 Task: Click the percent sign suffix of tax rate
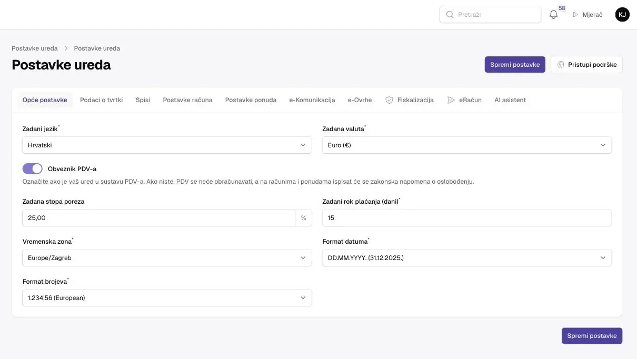click(304, 218)
